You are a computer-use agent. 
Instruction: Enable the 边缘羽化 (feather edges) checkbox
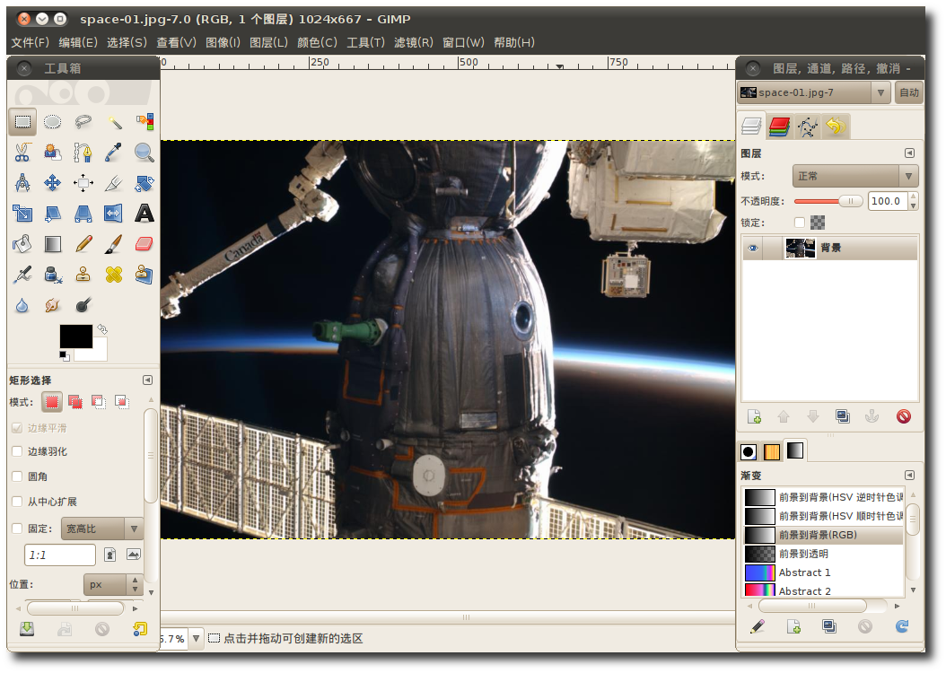tap(17, 451)
